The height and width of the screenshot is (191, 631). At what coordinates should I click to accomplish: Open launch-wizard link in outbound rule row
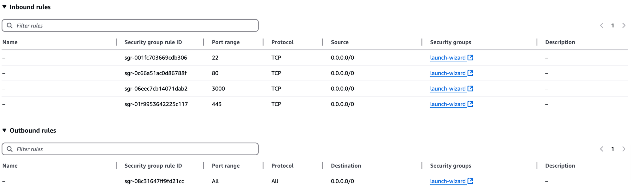[448, 181]
